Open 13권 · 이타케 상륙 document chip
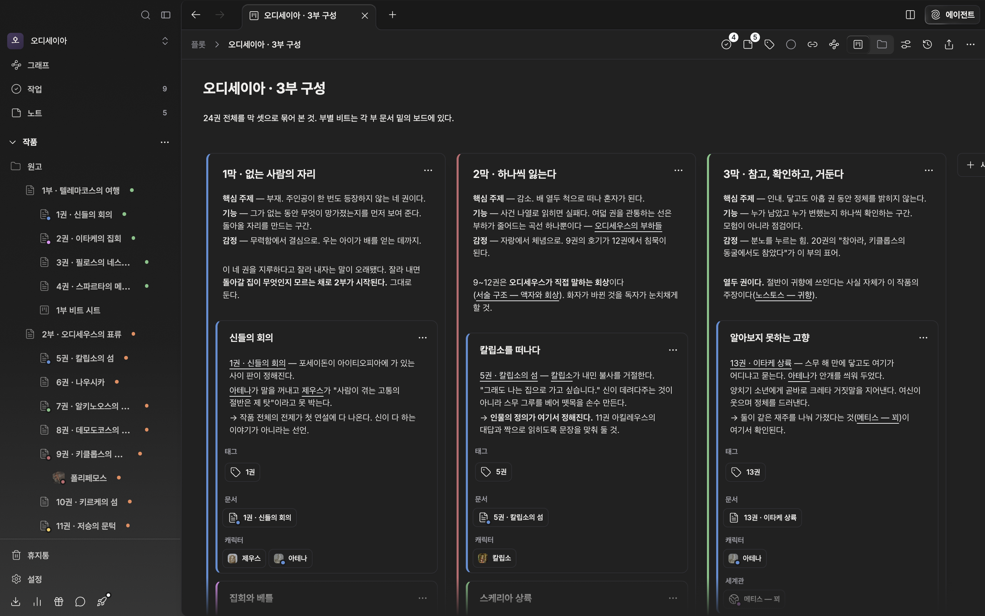Screen dimensions: 985x616 pos(762,517)
